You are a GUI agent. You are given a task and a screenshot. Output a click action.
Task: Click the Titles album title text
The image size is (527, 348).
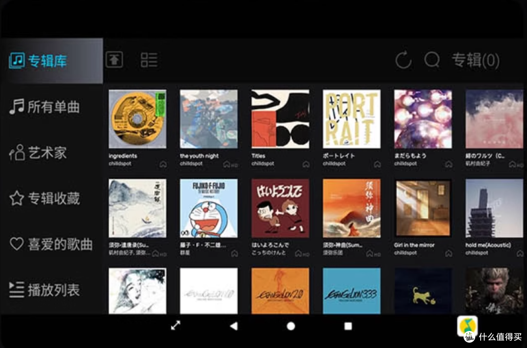coord(258,155)
